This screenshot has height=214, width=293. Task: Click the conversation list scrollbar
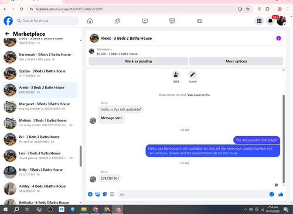(80, 156)
